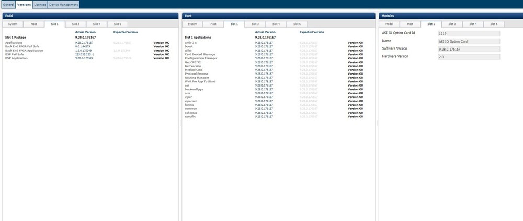Select Slot 3 tab in Build panel
The width and height of the screenshot is (523, 221).
pos(76,24)
